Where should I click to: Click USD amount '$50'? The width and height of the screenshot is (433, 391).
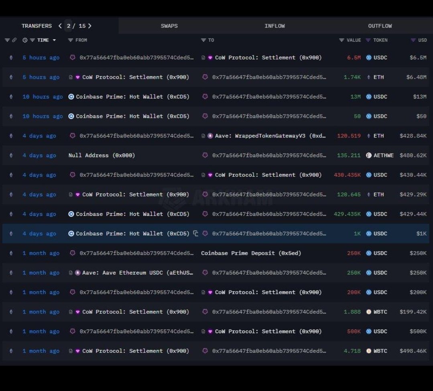point(421,116)
